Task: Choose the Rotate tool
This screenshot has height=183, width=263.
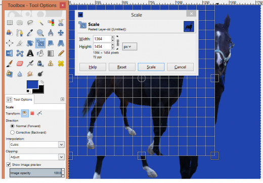Action: point(30,43)
